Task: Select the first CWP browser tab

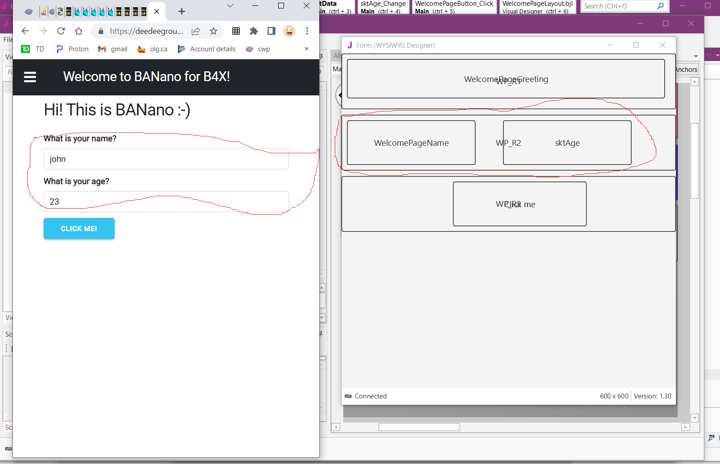Action: pos(29,12)
